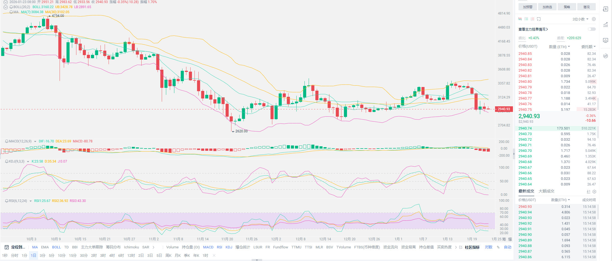Click the order book settings hexagon icon
The height and width of the screenshot is (261, 612).
(594, 19)
